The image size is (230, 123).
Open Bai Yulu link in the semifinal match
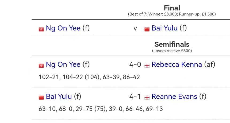[x=59, y=97]
